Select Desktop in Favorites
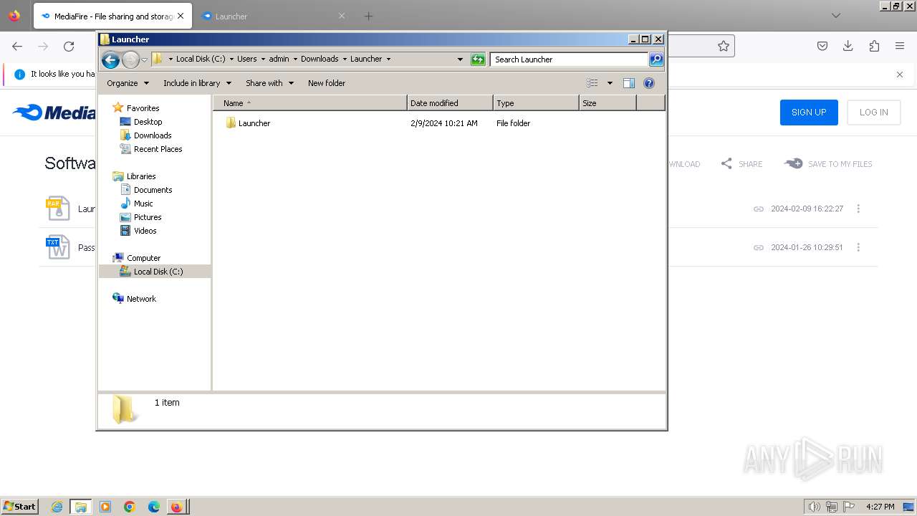 pyautogui.click(x=148, y=122)
